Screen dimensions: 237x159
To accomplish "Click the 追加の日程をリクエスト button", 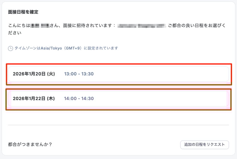I will click(204, 145).
